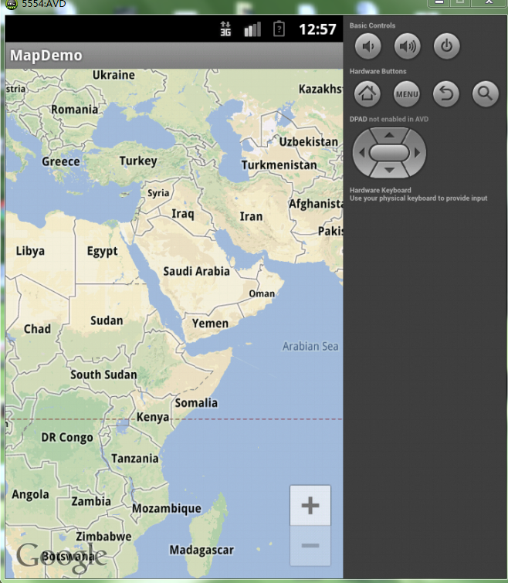Click the Zambia label on map
Image resolution: width=508 pixels, height=583 pixels.
pyautogui.click(x=91, y=502)
